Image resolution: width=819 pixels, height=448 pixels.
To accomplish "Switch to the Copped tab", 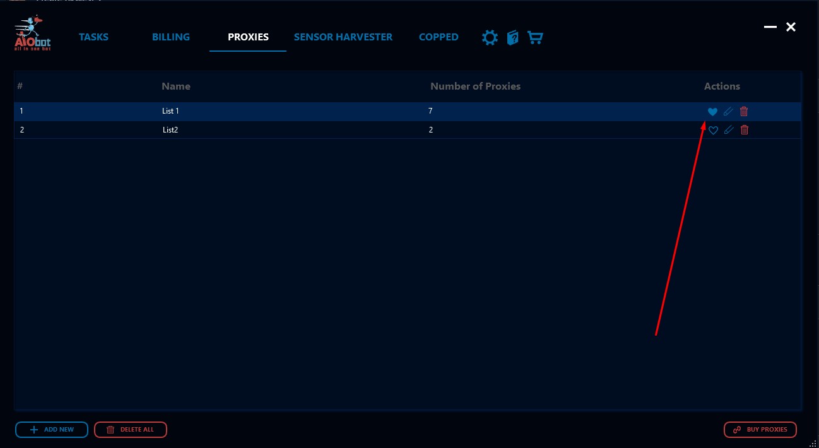I will (x=439, y=37).
